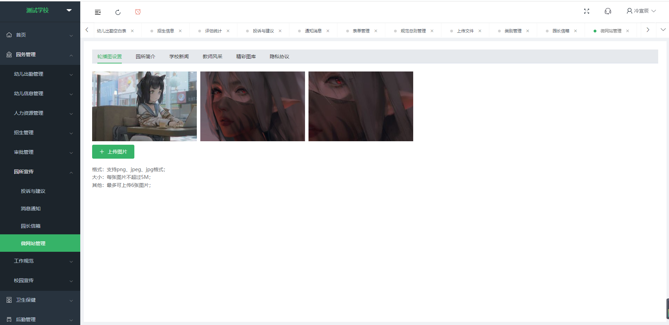669x325 pixels.
Task: Open the headset customer support icon
Action: [608, 11]
